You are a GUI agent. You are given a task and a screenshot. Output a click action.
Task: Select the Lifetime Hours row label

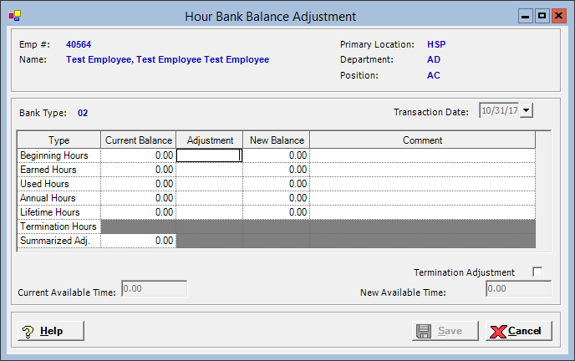tap(59, 212)
